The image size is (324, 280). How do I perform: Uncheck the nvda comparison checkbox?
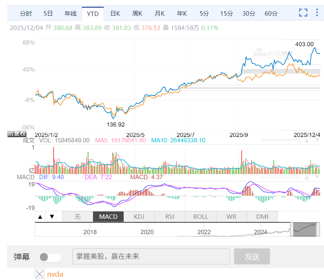click(x=40, y=274)
